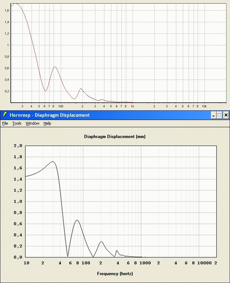Click the 10k label on upper graph axis

[x=204, y=106]
